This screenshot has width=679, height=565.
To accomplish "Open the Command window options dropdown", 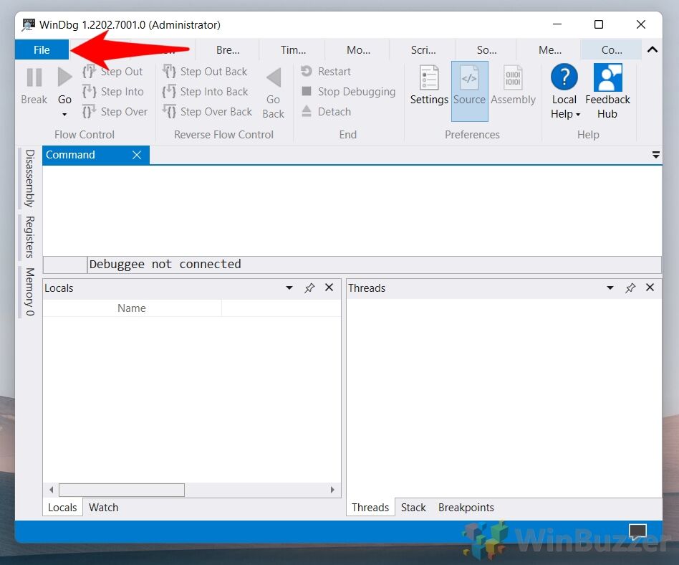I will pos(655,155).
